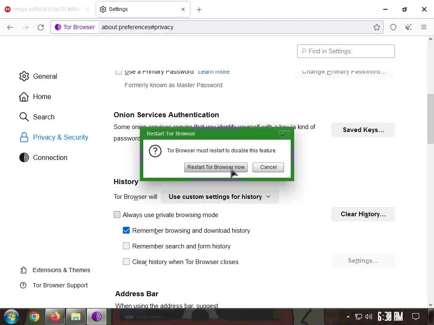Click the question mark dialog icon
The height and width of the screenshot is (325, 434).
pos(155,151)
